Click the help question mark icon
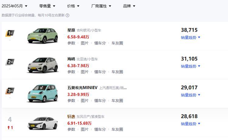This screenshot has width=228, height=140. (67, 15)
